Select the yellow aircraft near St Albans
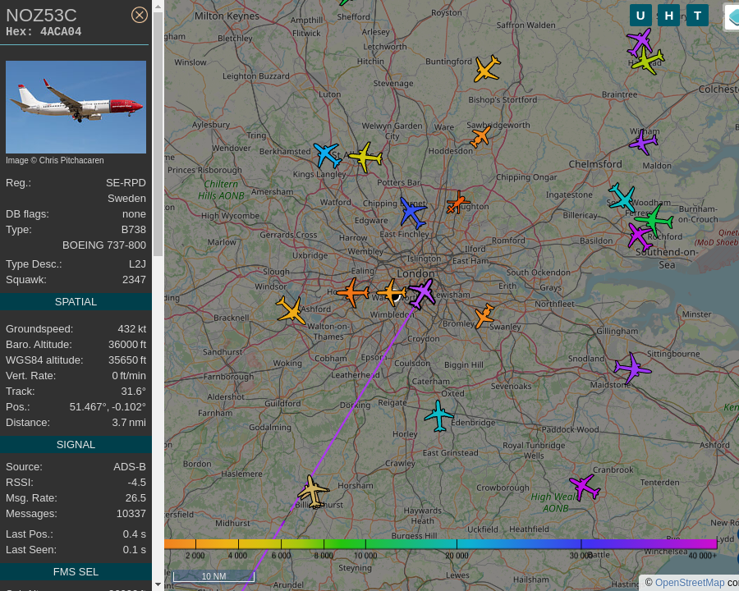Viewport: 739px width, 591px height. [365, 157]
